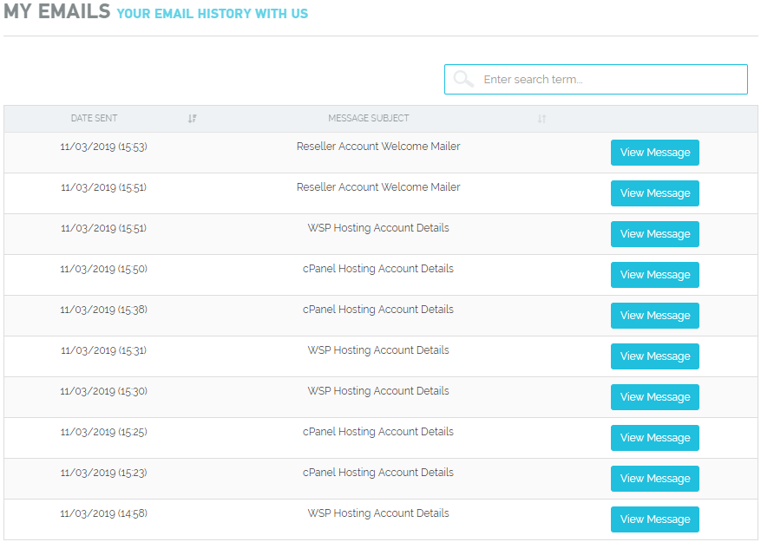View WSP Hosting message from 14:58
The width and height of the screenshot is (761, 542).
pos(655,519)
